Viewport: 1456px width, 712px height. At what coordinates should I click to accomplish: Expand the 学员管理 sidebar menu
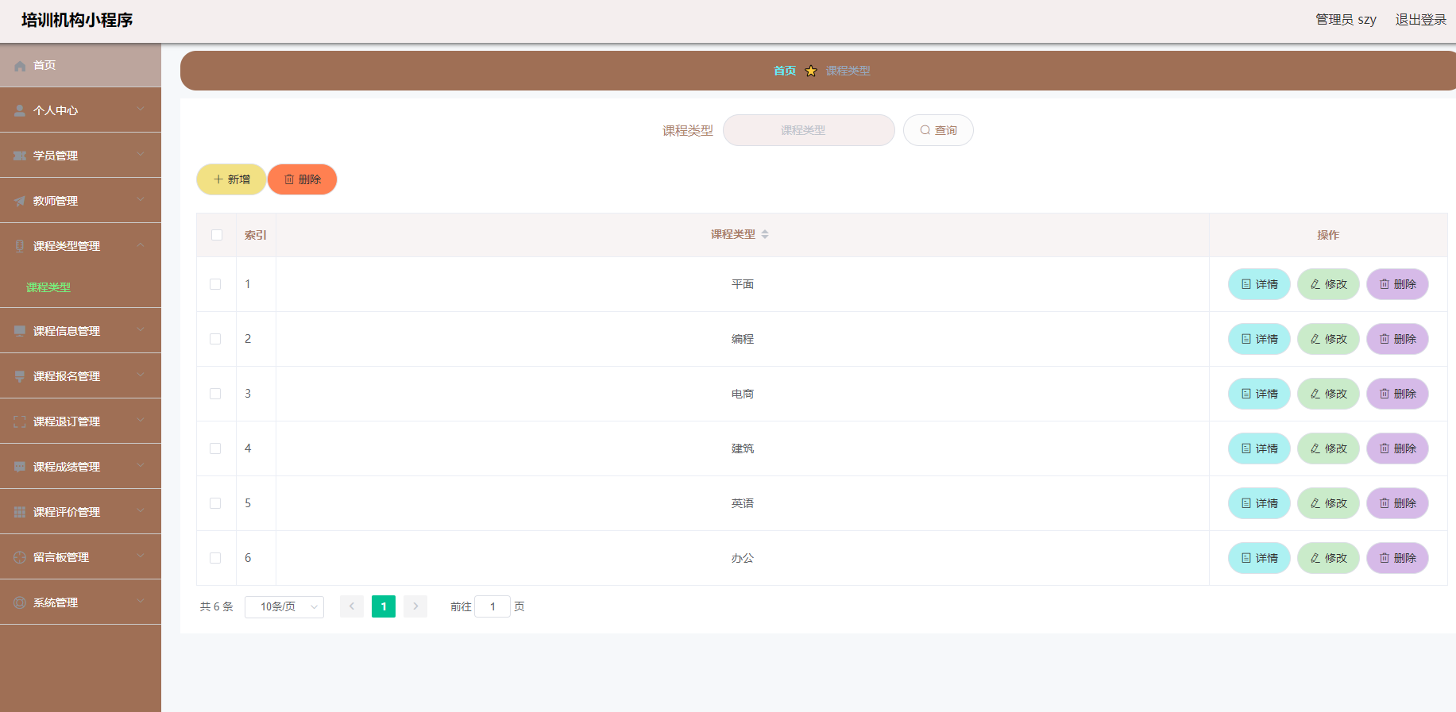(80, 156)
